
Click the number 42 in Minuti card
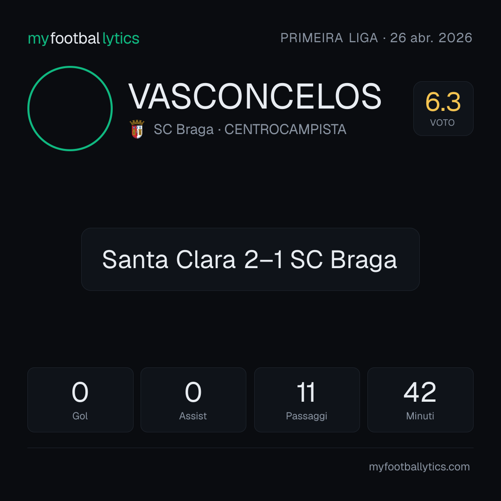(x=420, y=392)
